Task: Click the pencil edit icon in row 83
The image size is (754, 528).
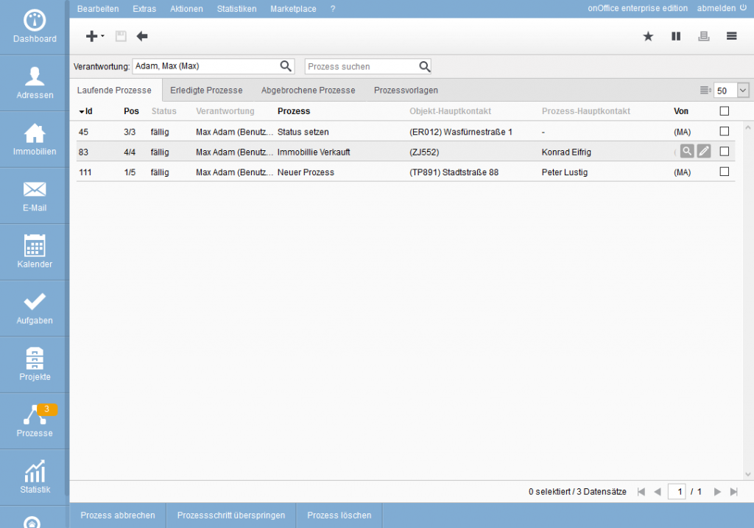Action: pyautogui.click(x=704, y=152)
